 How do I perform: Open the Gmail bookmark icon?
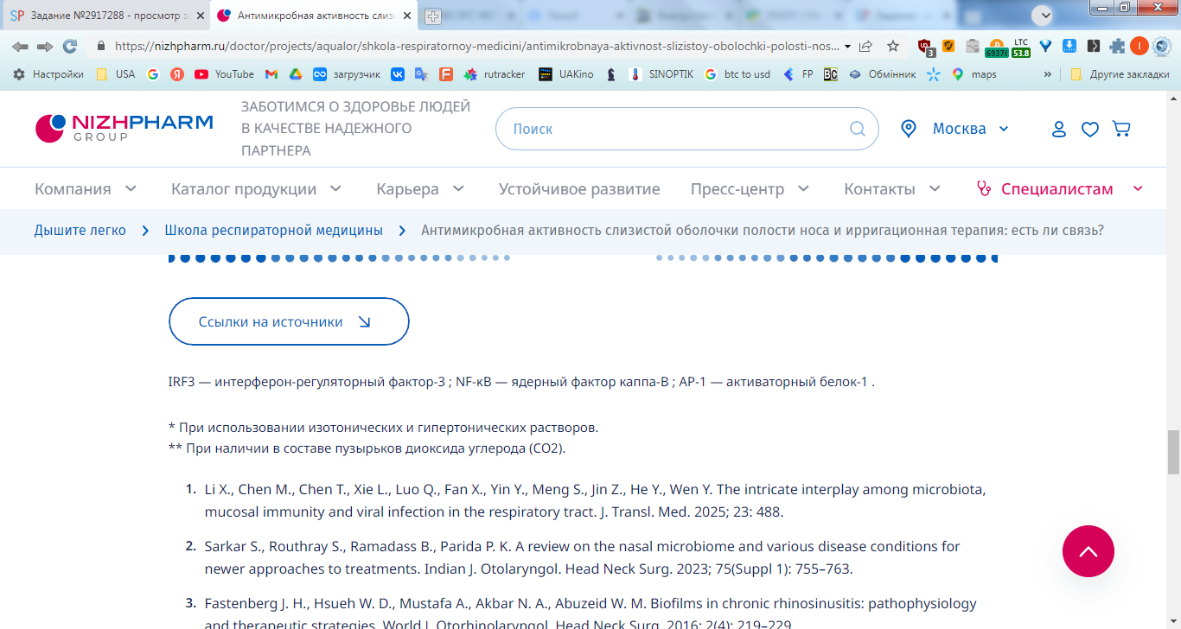pyautogui.click(x=271, y=74)
